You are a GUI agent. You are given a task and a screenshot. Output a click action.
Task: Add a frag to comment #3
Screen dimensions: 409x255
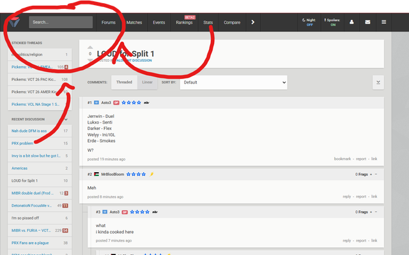point(371,212)
